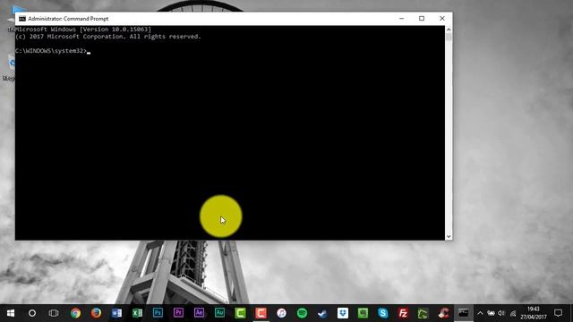Launch Adobe Audition from taskbar
Screen dimensions: 573x322
(x=219, y=313)
